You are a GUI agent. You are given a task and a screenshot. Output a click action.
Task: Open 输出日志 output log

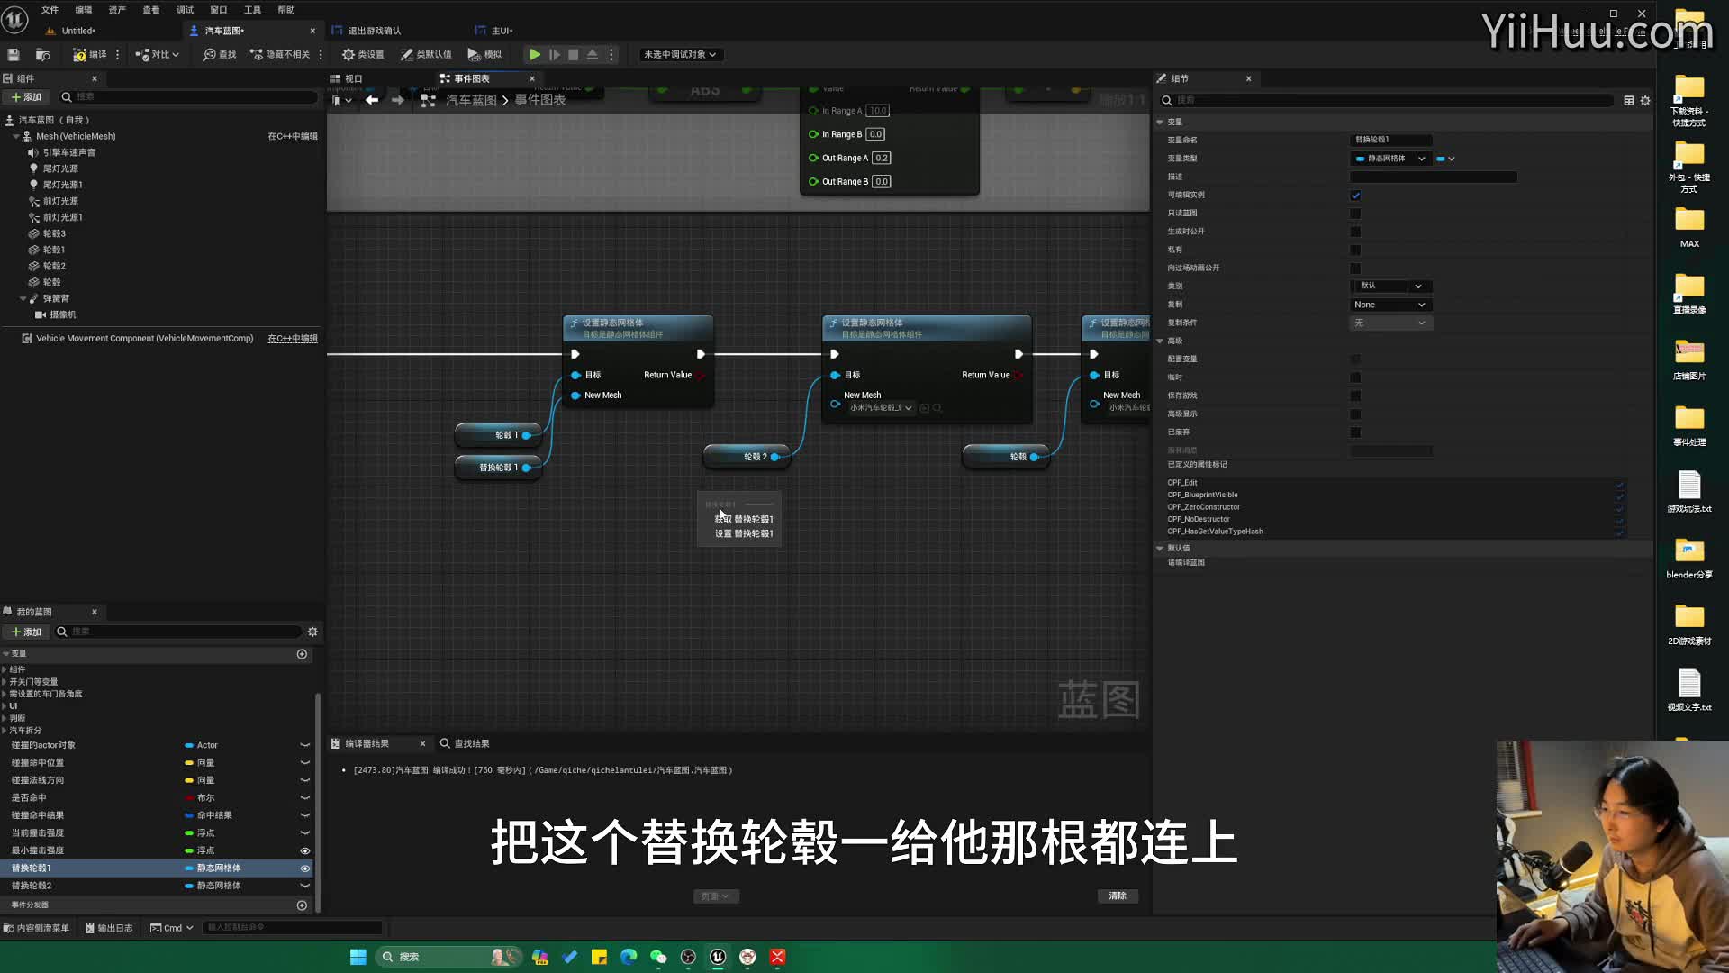click(x=109, y=928)
